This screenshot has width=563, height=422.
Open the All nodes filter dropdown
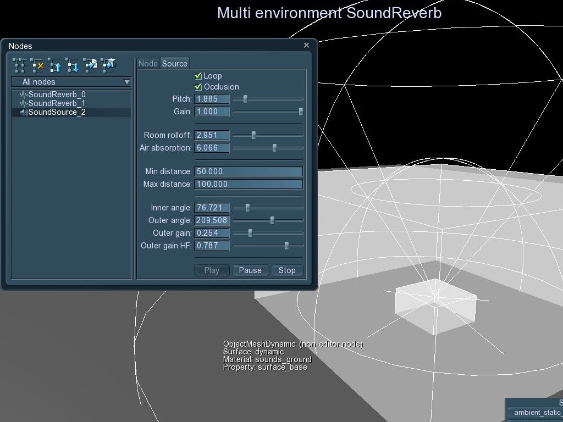pyautogui.click(x=71, y=82)
